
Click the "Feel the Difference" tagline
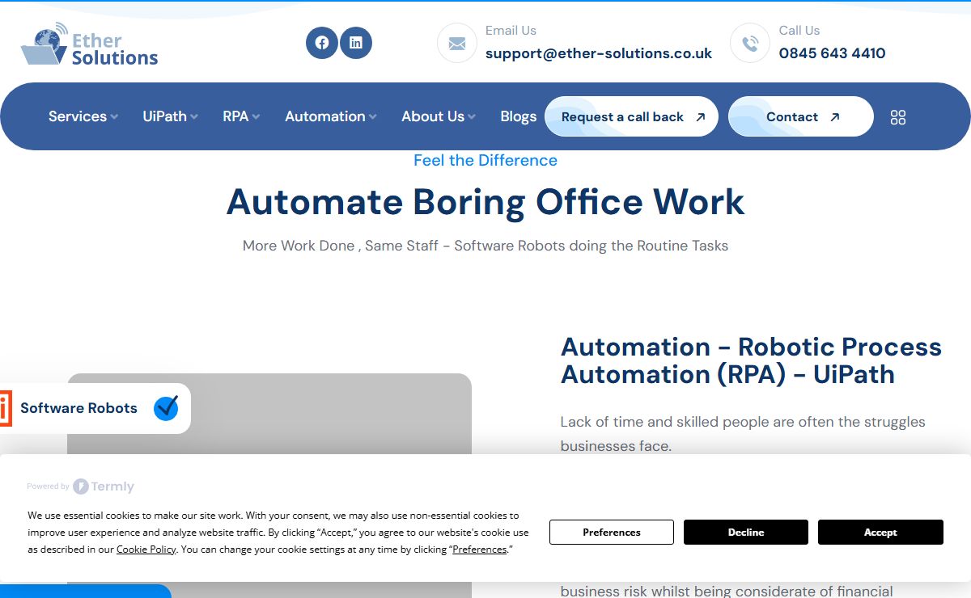(x=485, y=160)
